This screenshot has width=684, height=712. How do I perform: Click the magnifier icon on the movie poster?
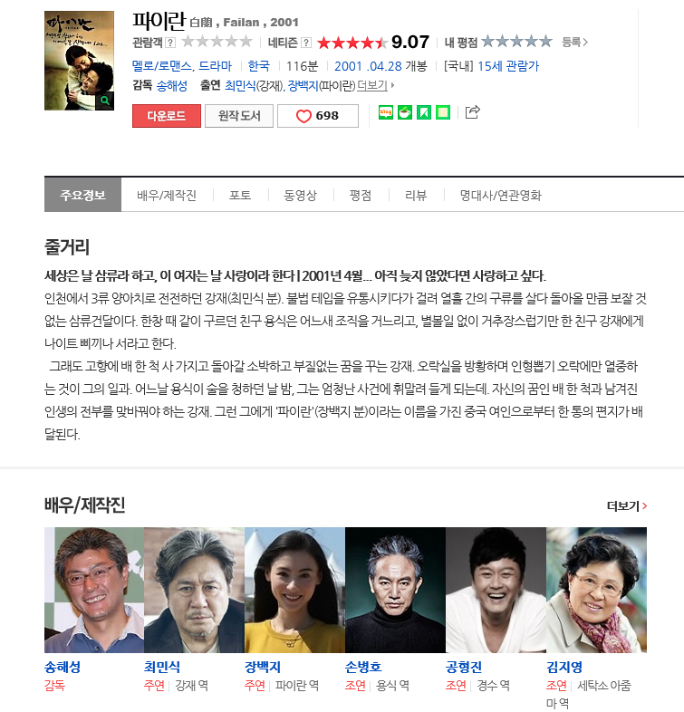(x=105, y=101)
